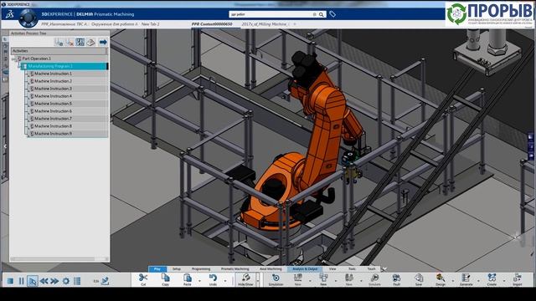Viewport: 536px width, 301px height.
Task: Select Manufacturing Program.1
Action: (x=50, y=66)
